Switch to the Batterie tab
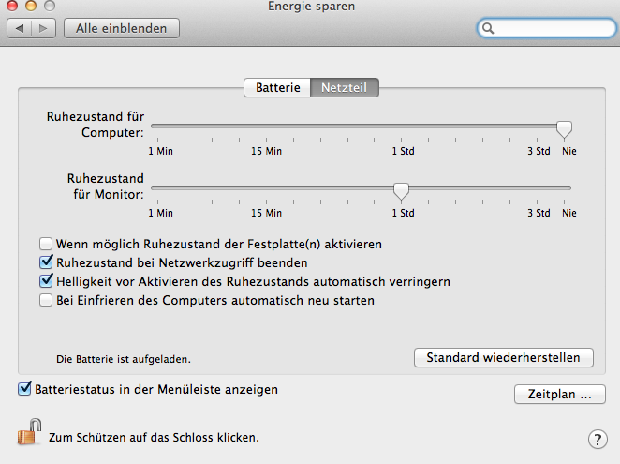 pos(277,88)
